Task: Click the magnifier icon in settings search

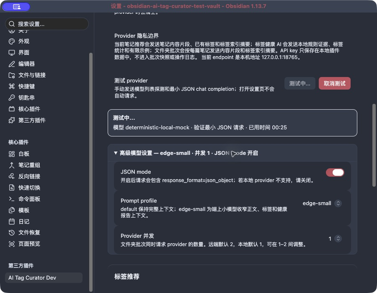Action: point(12,24)
